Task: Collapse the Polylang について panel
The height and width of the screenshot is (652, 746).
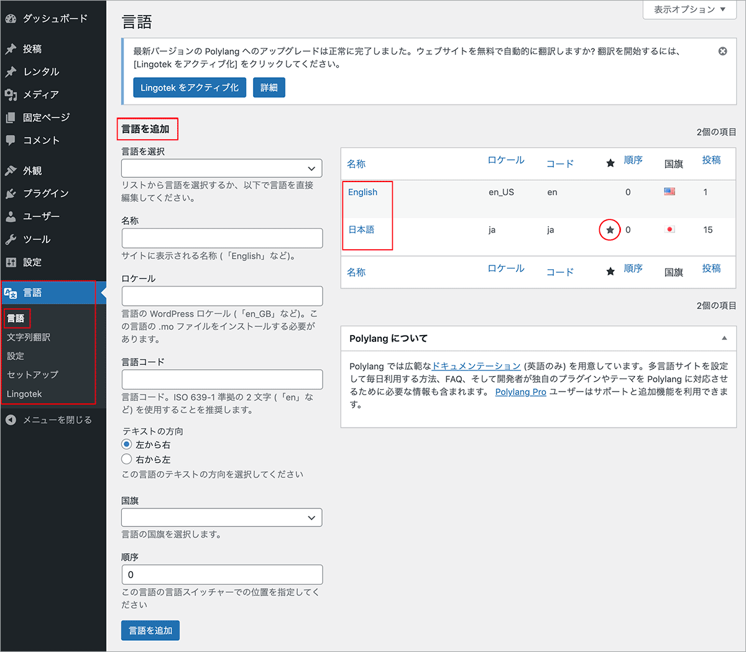Action: (x=724, y=338)
